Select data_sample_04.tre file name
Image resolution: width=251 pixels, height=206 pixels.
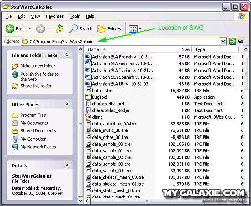111,171
